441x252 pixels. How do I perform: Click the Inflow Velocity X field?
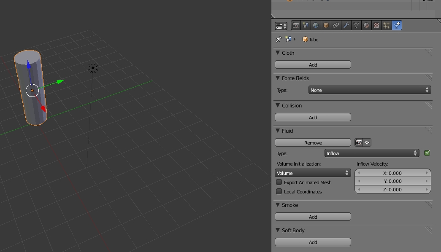pos(392,173)
